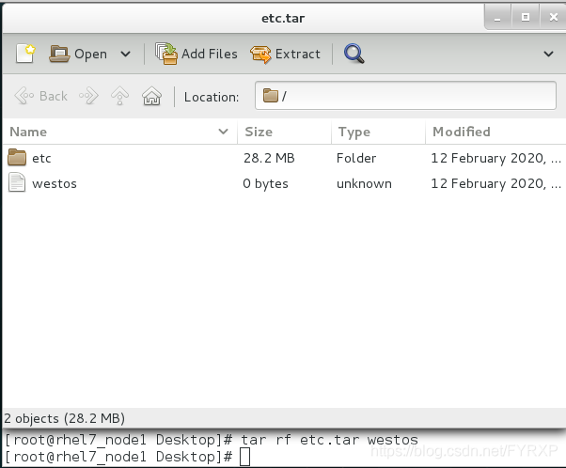Select the westos file row
The height and width of the screenshot is (468, 566).
[284, 183]
